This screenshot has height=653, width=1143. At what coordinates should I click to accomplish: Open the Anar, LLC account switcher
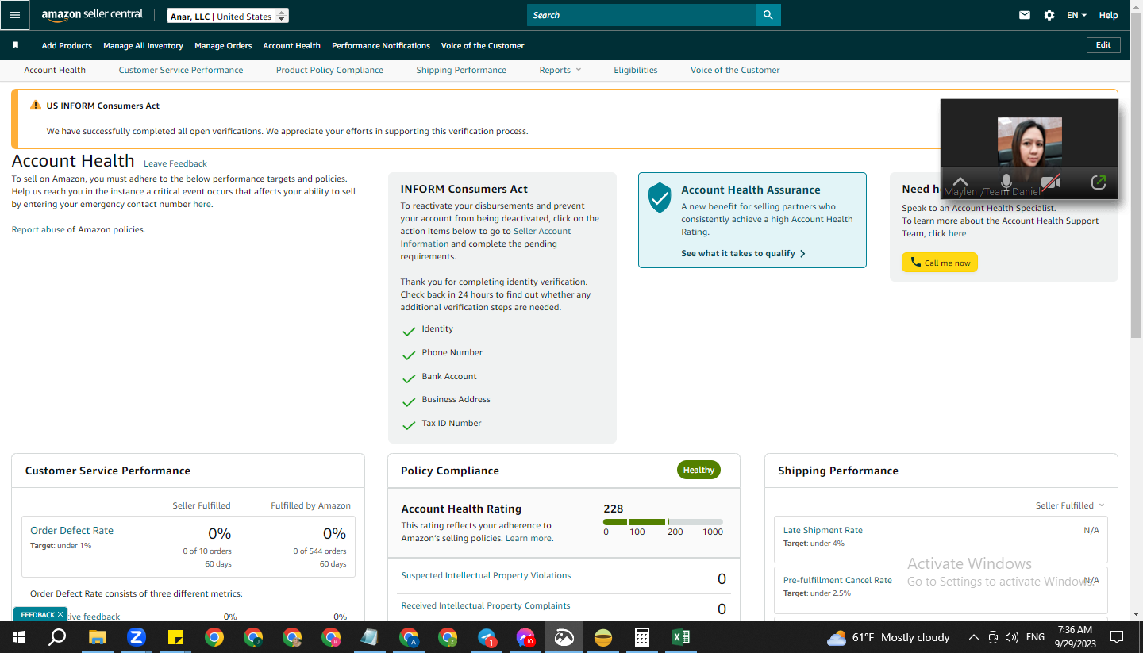229,16
